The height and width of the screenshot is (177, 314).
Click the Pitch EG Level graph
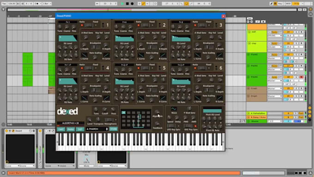pos(212,110)
